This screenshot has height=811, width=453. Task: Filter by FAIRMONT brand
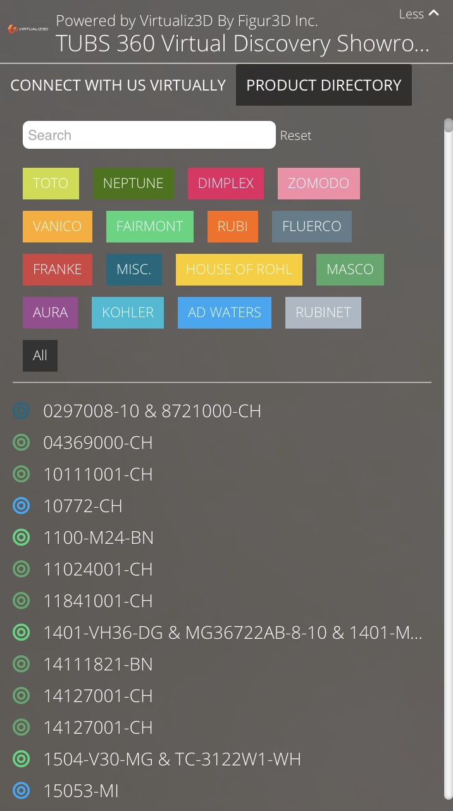pos(150,227)
